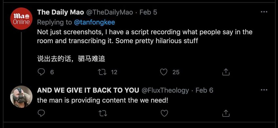Like The Daily Mao's tweet

click(164, 72)
